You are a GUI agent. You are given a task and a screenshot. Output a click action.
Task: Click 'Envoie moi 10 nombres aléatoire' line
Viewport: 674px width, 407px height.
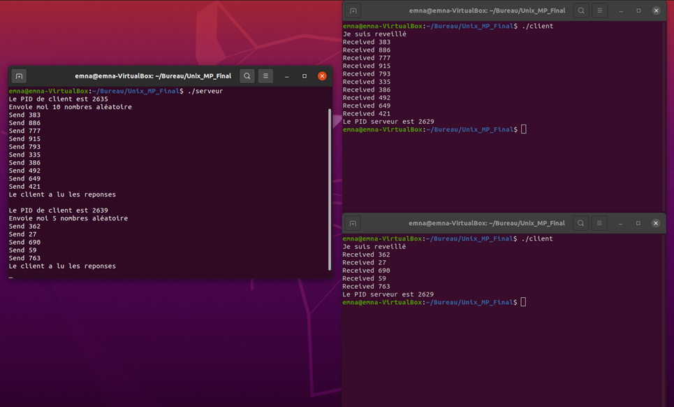(70, 107)
